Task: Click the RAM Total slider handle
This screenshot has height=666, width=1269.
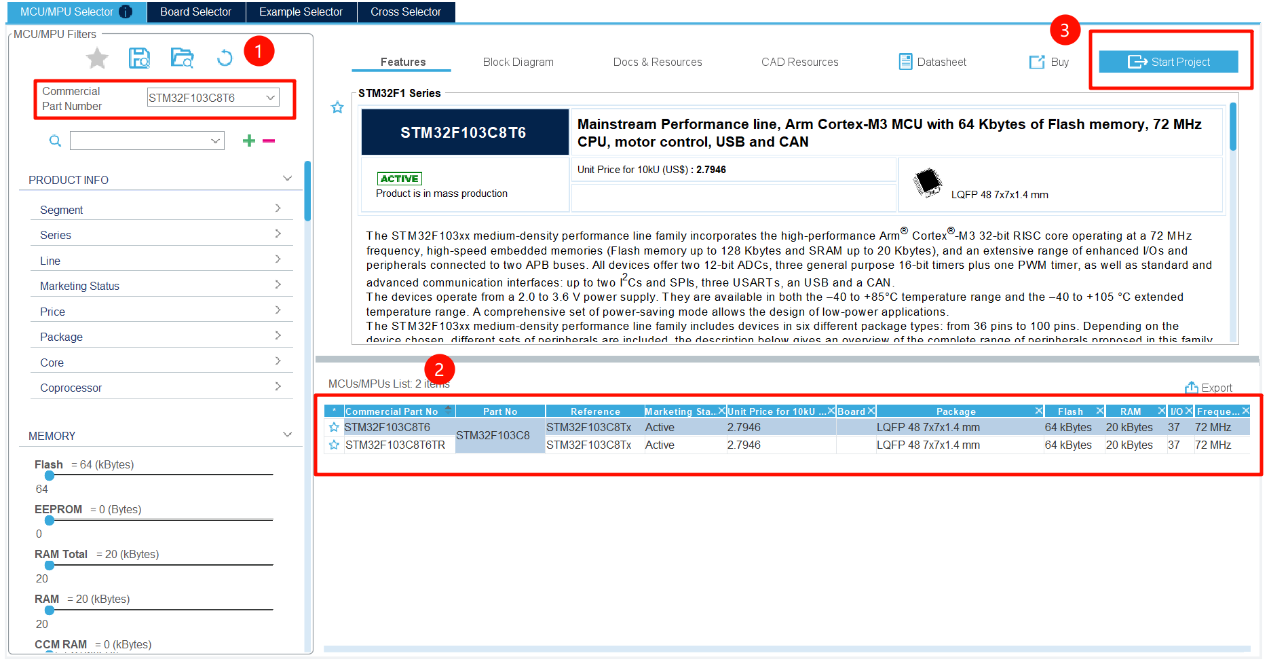Action: (x=50, y=565)
